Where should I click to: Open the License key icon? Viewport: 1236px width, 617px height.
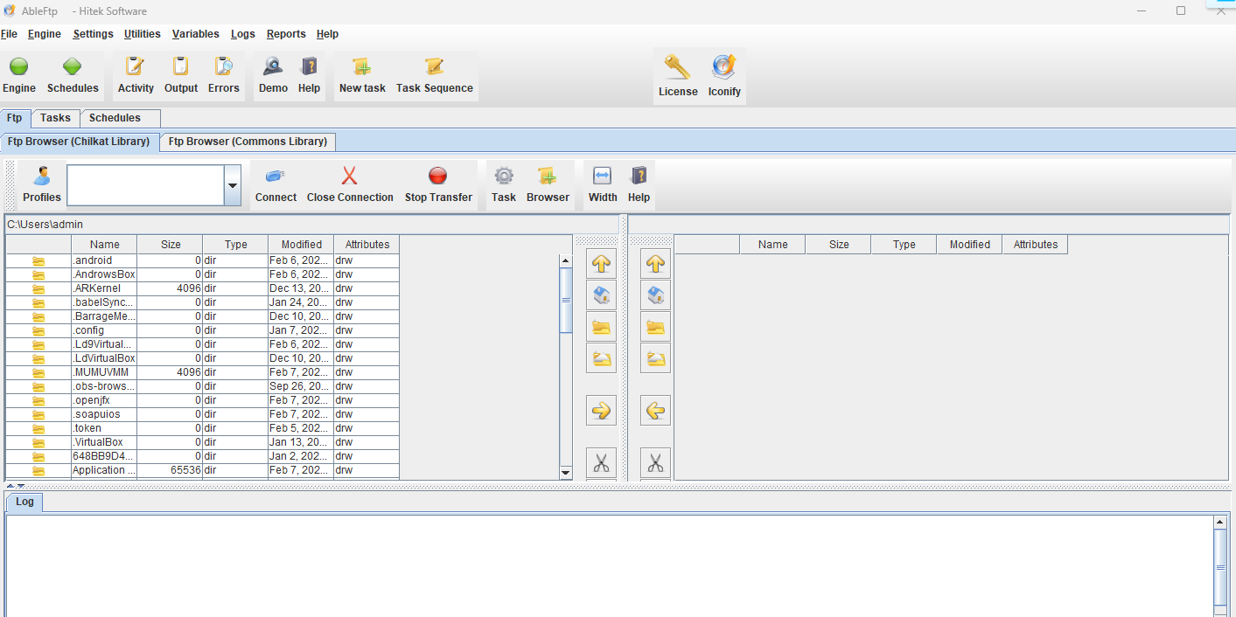(678, 67)
